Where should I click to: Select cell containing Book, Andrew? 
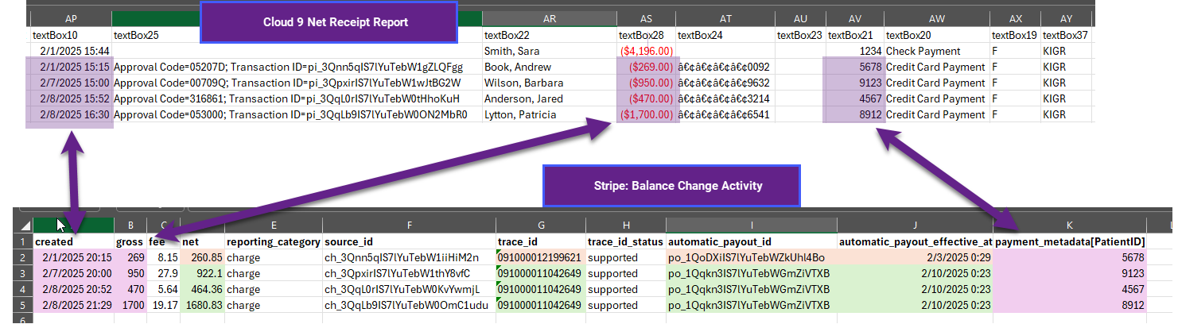point(549,67)
